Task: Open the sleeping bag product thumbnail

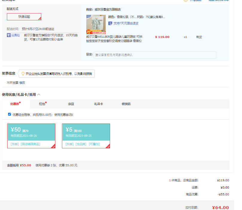Action: 96,24
